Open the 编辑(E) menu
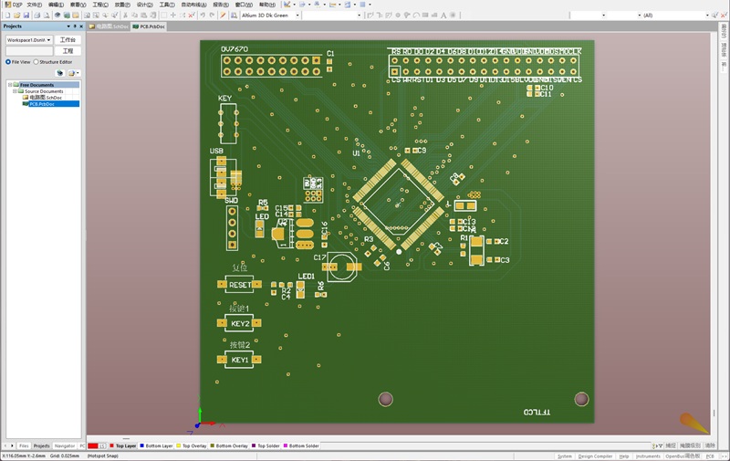 pyautogui.click(x=56, y=5)
